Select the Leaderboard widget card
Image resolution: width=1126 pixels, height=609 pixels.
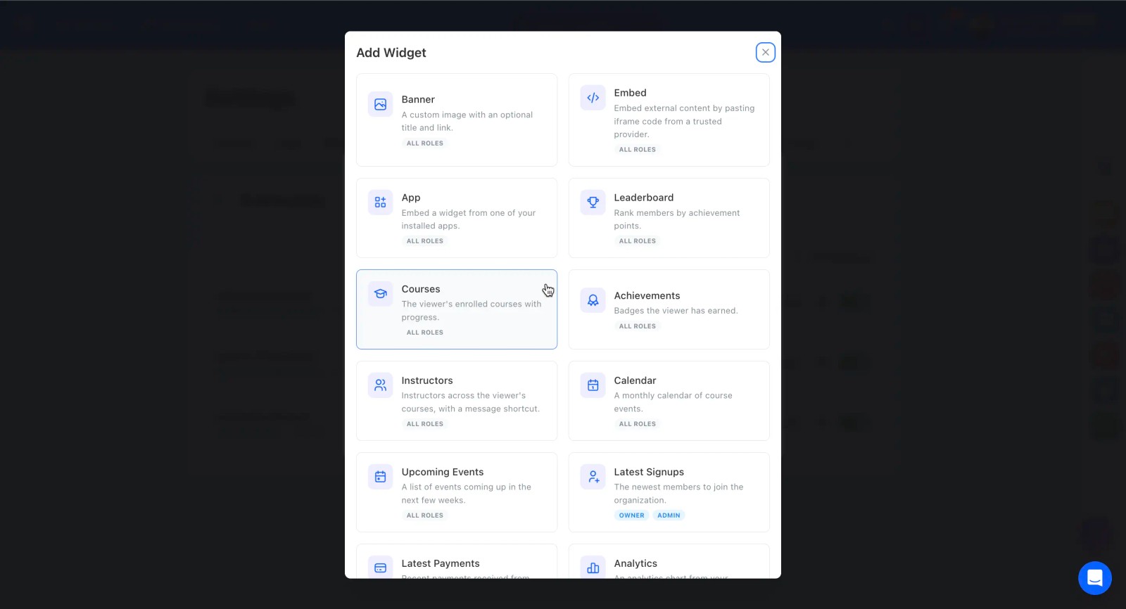669,218
